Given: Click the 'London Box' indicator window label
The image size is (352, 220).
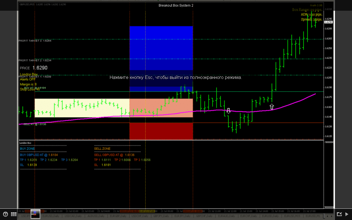Looking at the screenshot, I should (25, 143).
